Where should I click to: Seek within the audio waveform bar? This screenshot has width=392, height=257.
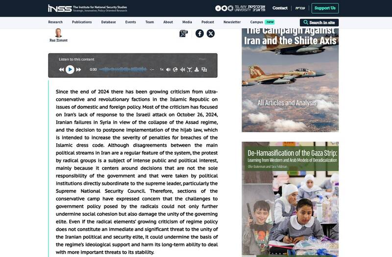pos(123,70)
